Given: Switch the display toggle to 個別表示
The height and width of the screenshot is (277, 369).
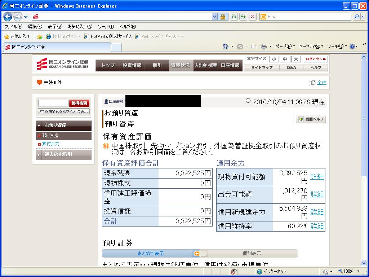Looking at the screenshot, I should 252,254.
